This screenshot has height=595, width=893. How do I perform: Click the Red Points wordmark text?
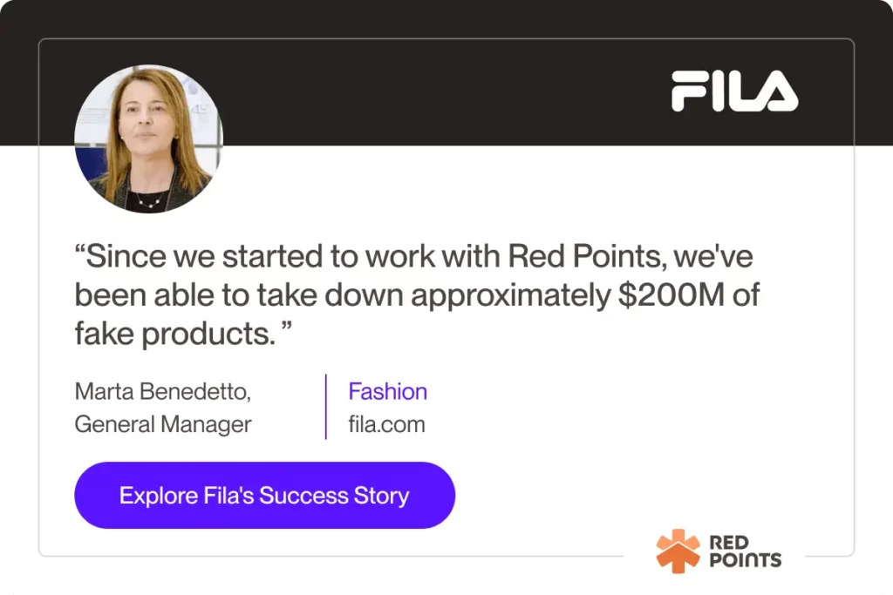click(x=746, y=551)
